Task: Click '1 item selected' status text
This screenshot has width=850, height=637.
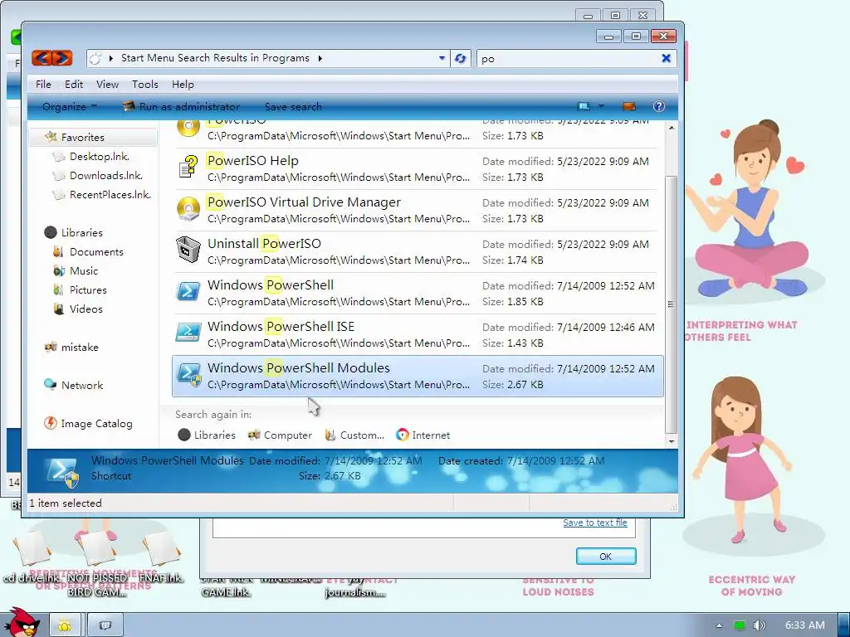Action: (x=66, y=503)
